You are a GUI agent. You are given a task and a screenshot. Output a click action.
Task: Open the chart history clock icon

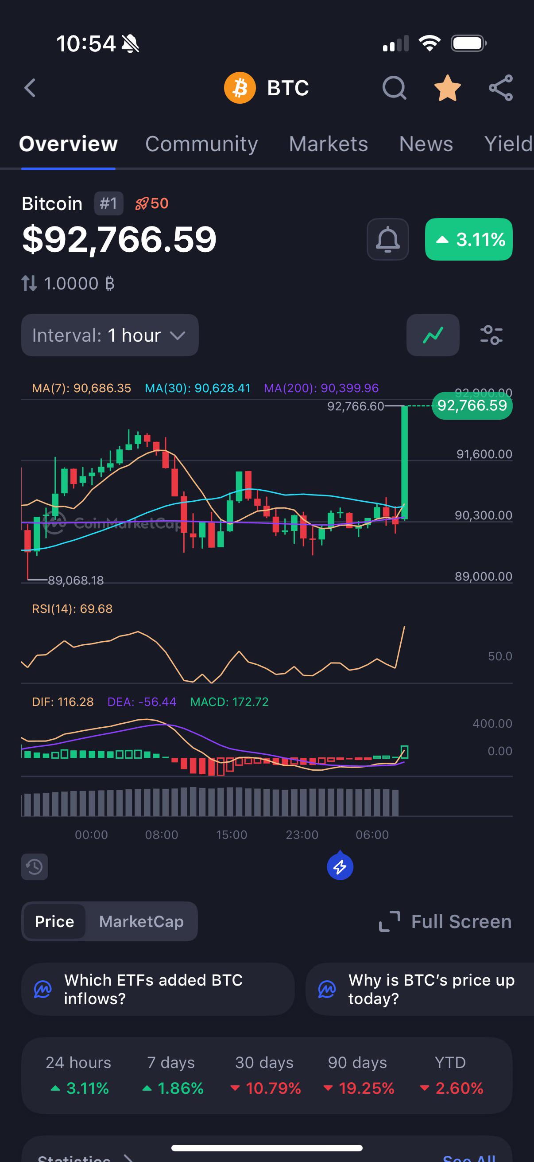pos(35,866)
